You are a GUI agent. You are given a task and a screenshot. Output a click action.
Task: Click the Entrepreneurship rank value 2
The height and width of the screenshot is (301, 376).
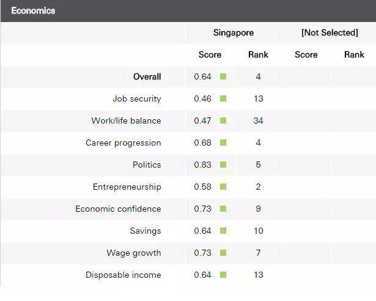258,187
